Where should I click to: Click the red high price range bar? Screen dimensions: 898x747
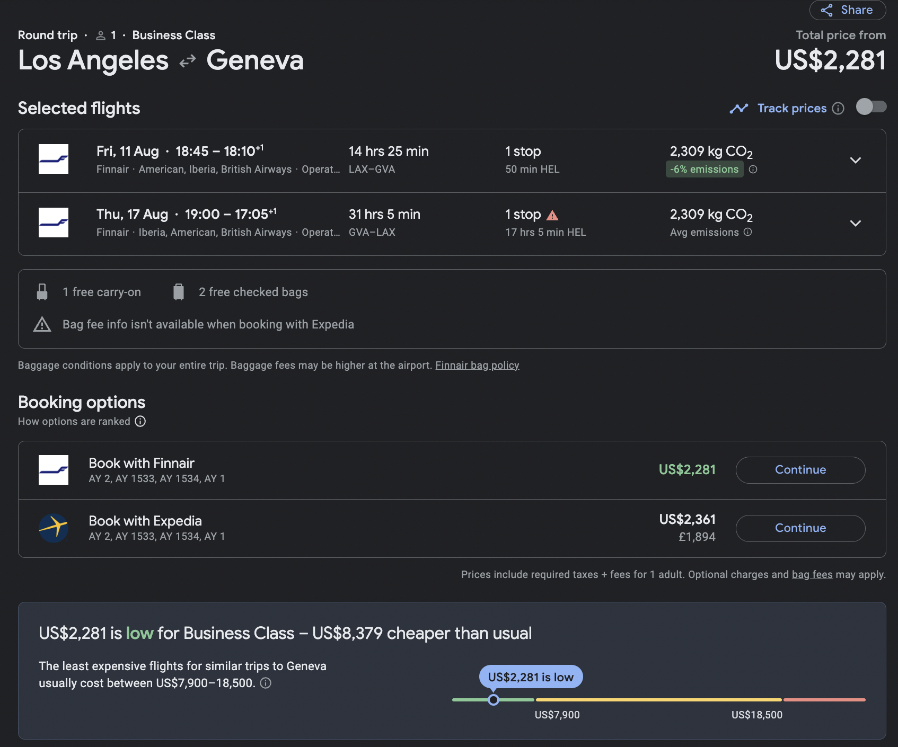click(x=824, y=700)
